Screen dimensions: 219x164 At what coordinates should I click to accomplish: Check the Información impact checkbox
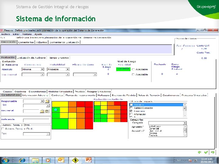coord(131,114)
